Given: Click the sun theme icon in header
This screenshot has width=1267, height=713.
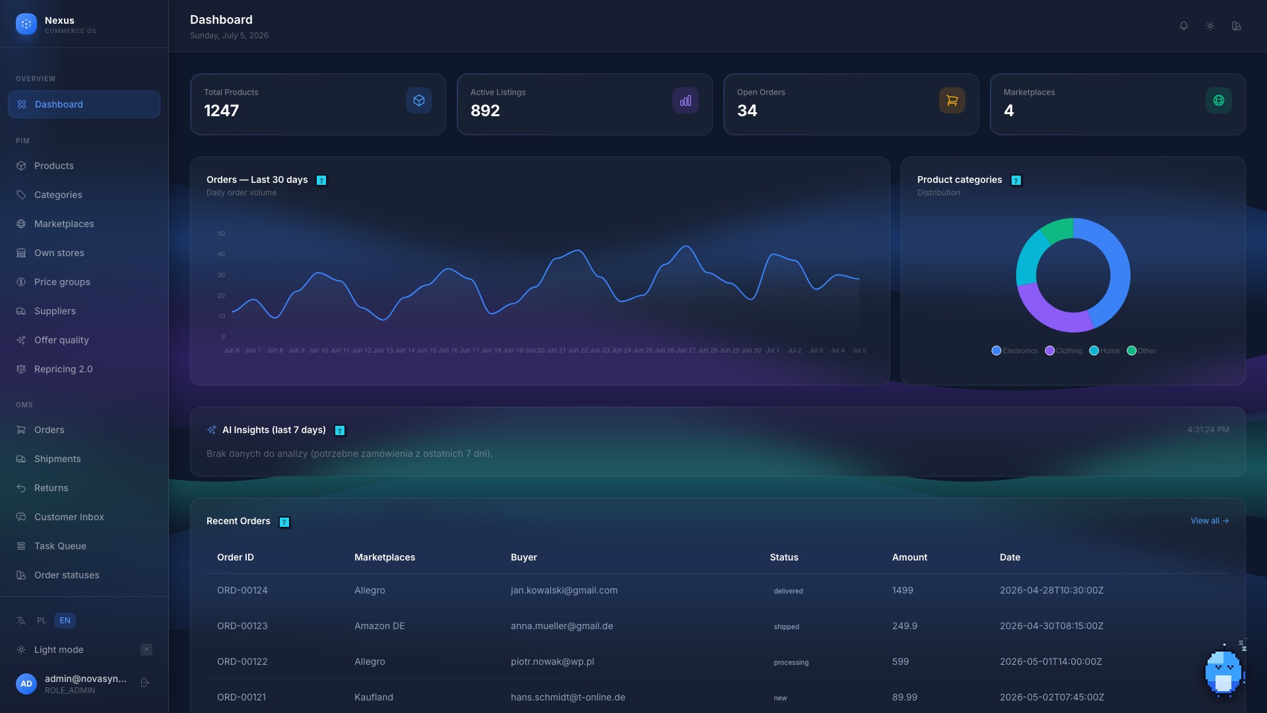Looking at the screenshot, I should coord(1210,26).
